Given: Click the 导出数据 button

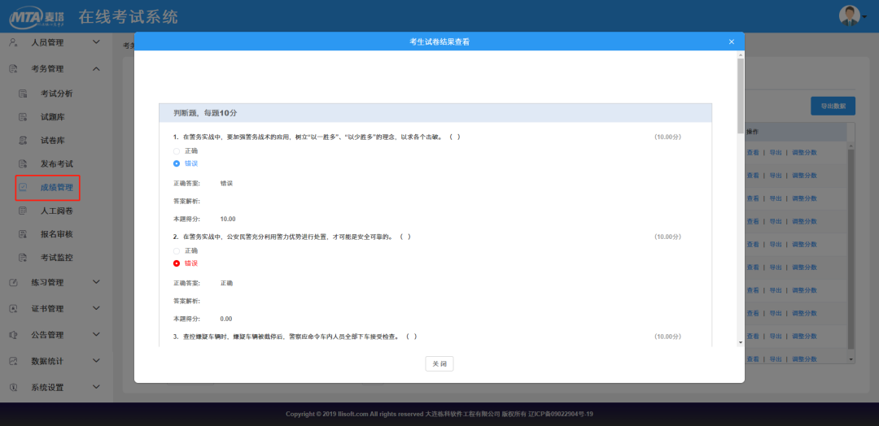Looking at the screenshot, I should tap(833, 106).
